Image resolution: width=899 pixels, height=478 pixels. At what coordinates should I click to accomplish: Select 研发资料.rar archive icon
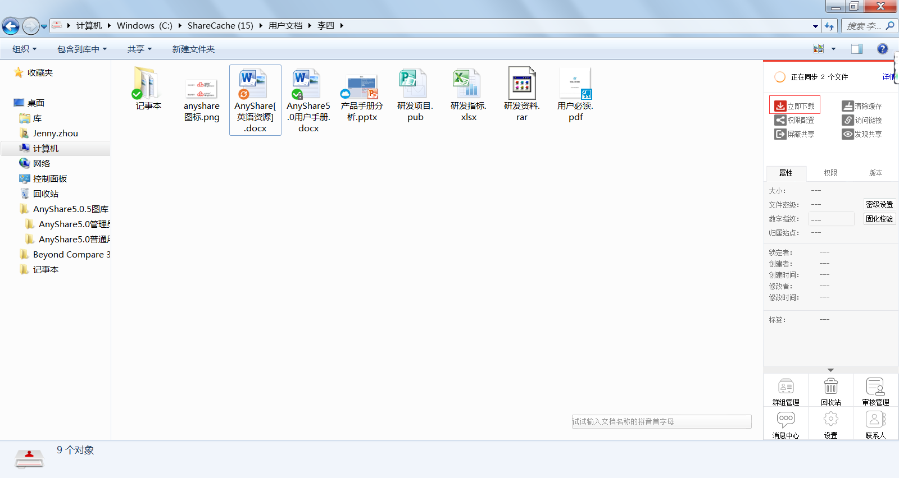click(521, 83)
